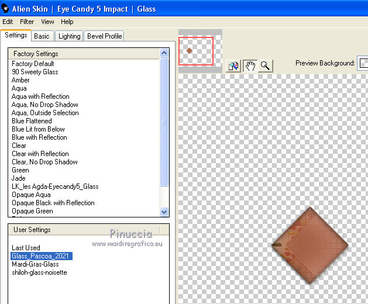The height and width of the screenshot is (304, 368).
Task: Open the Preview Background color dropdown
Action: [363, 63]
